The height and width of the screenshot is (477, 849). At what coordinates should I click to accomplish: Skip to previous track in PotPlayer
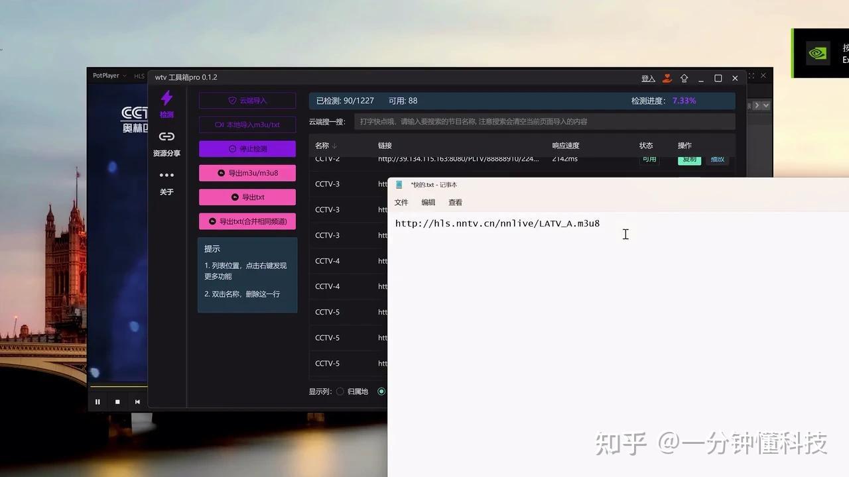137,401
